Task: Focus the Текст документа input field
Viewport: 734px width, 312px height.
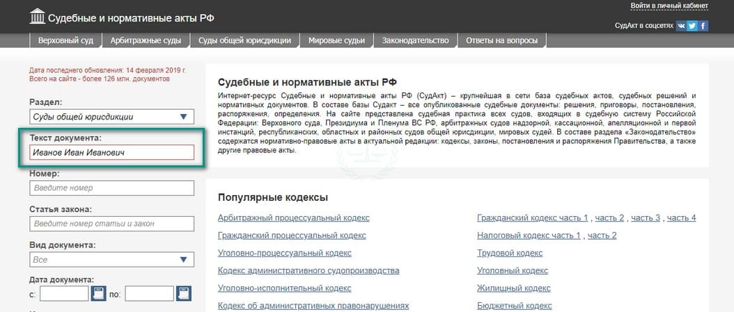Action: tap(111, 152)
